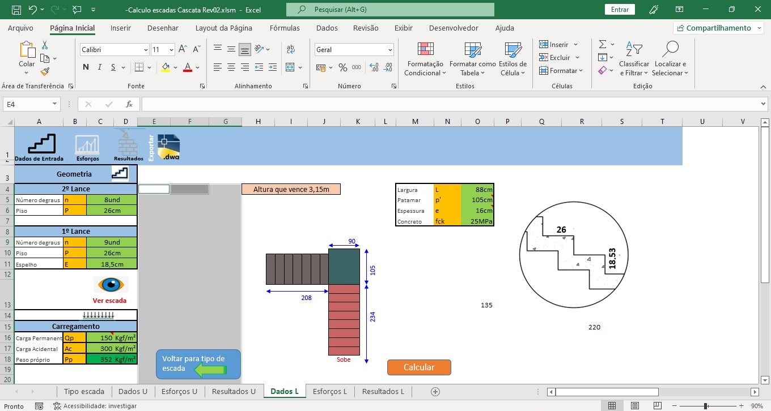The image size is (771, 411).
Task: Click the Wrap Text icon
Action: tap(291, 50)
